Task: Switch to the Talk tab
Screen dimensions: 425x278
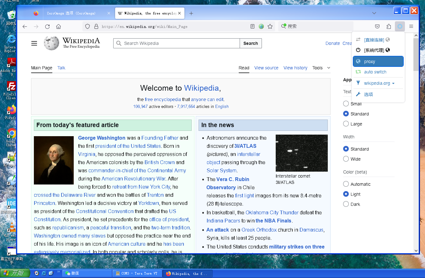Action: click(x=61, y=68)
